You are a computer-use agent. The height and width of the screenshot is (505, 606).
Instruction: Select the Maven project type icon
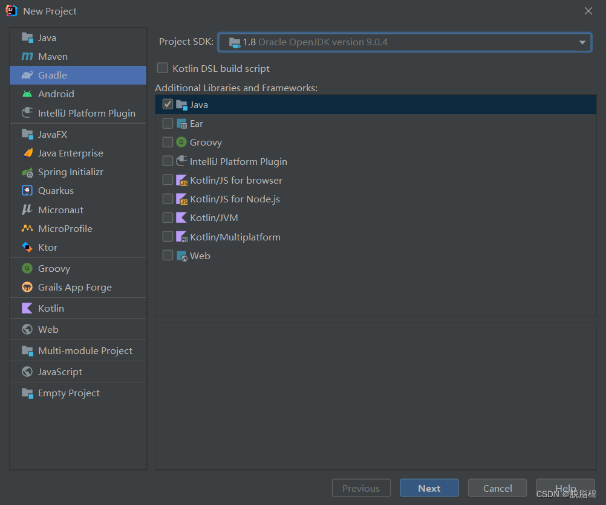[27, 56]
